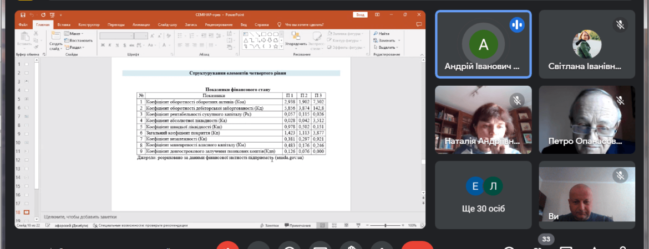This screenshot has width=649, height=249.
Task: Switch to the Рецензирование ribbon tab
Action: [x=219, y=25]
